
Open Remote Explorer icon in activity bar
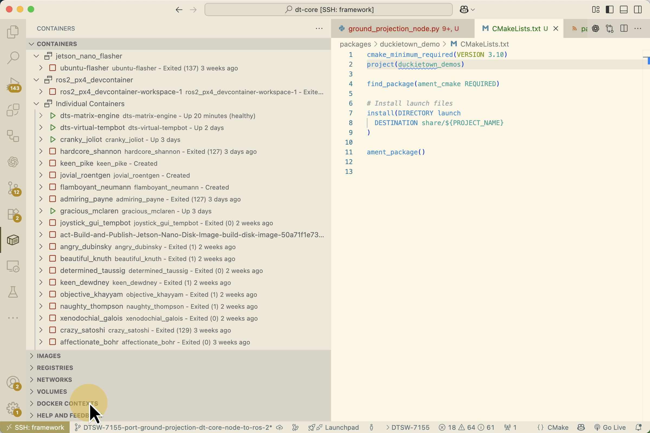click(13, 266)
